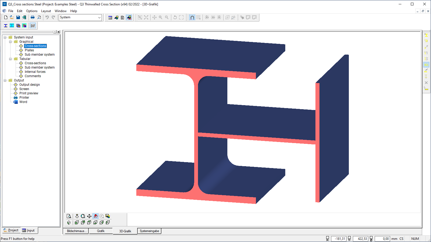Toggle the HEA profile icon in right toolbar
This screenshot has width=431, height=242.
click(x=426, y=65)
